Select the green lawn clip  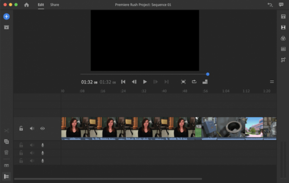coord(198,128)
